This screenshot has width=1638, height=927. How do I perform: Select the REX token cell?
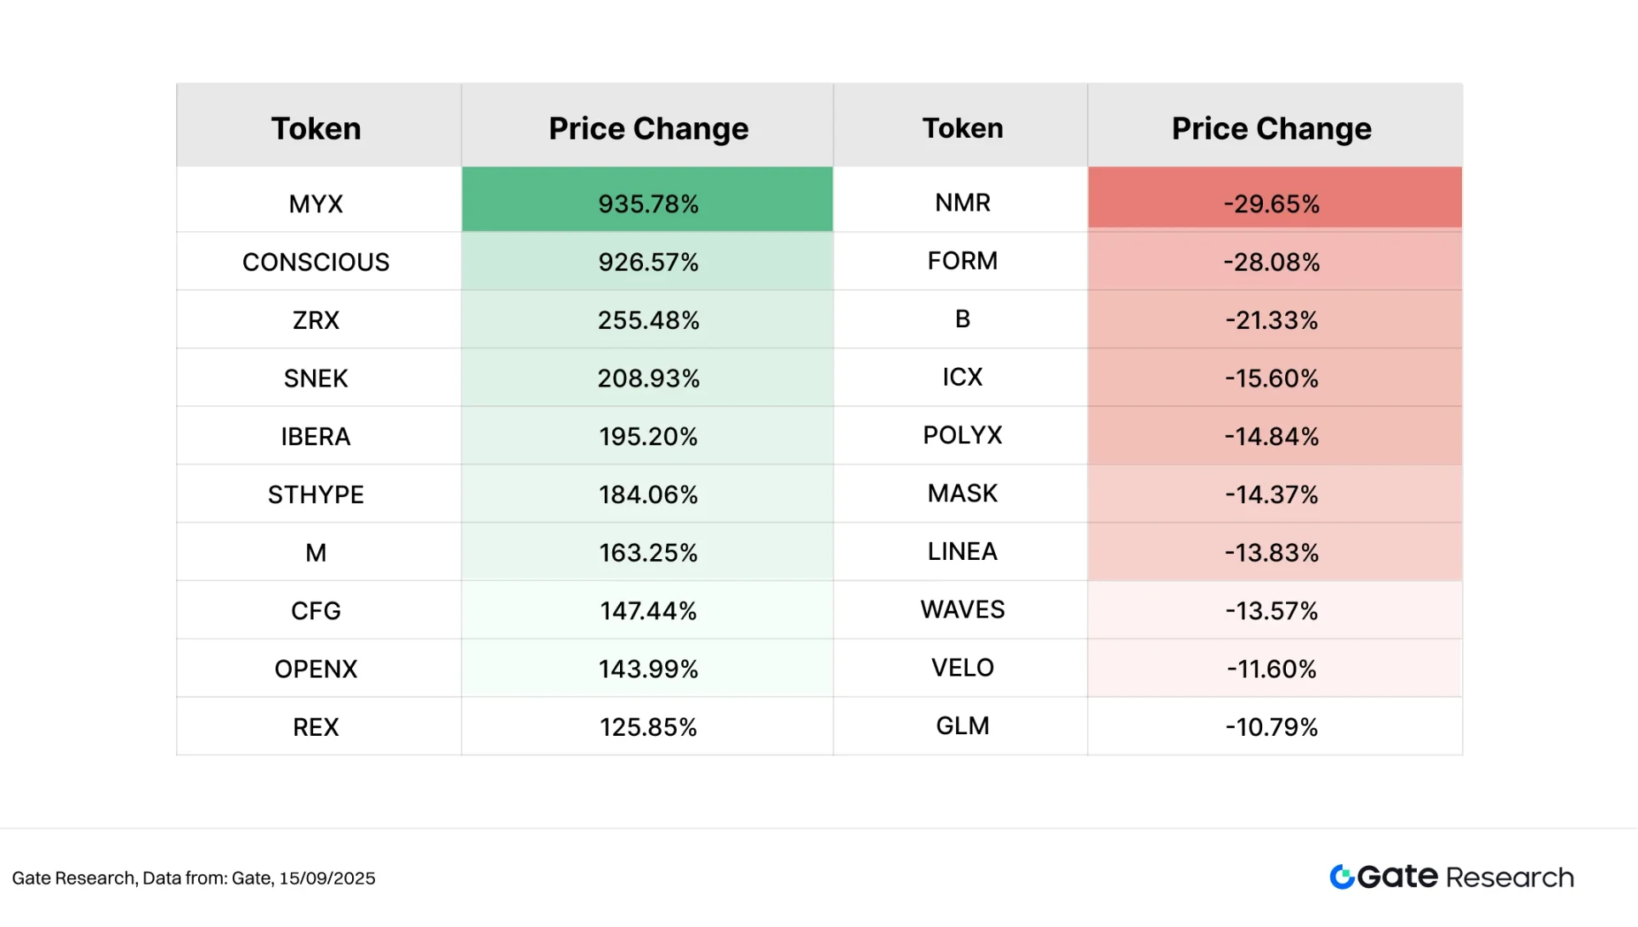coord(316,727)
